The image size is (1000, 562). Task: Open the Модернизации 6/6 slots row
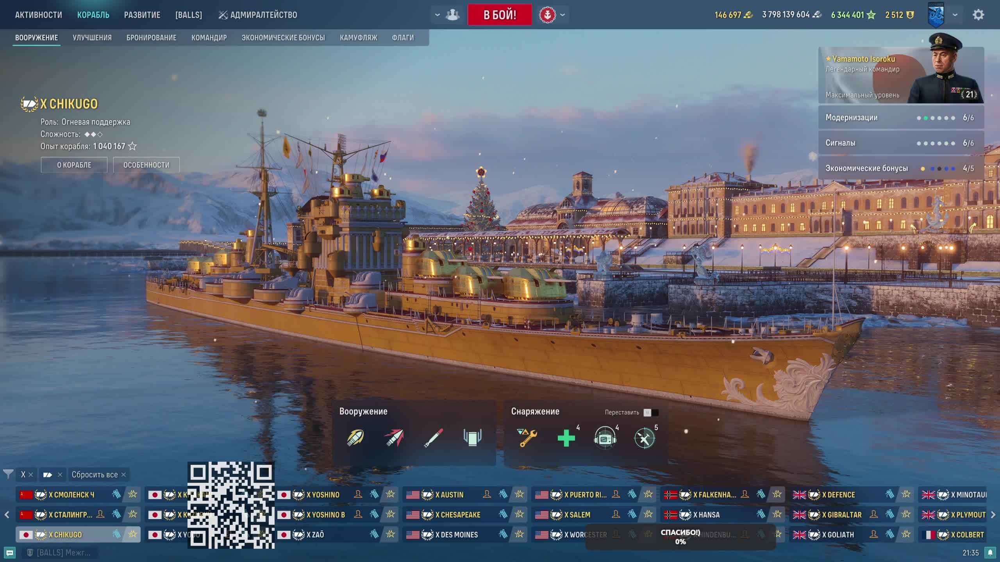tap(901, 117)
